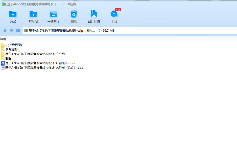
Task: Sort by the 名称 column header
Action: tap(3, 39)
